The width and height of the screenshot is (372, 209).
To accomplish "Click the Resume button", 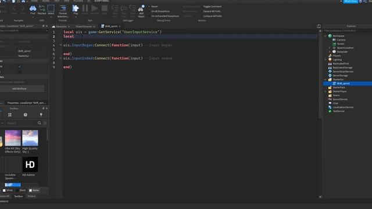I will click(94, 10).
